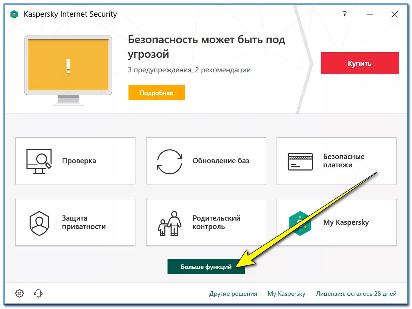Click license remaining 28 days link

pyautogui.click(x=356, y=293)
